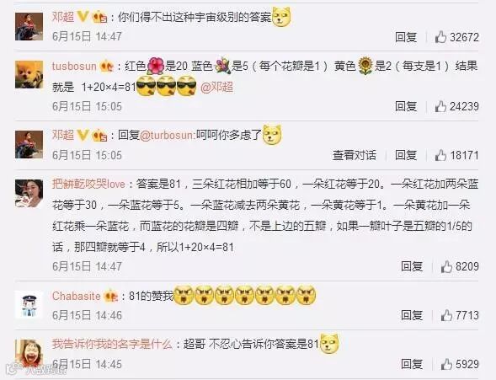Reply to tusbosun's comment
The image size is (496, 380).
(x=406, y=106)
